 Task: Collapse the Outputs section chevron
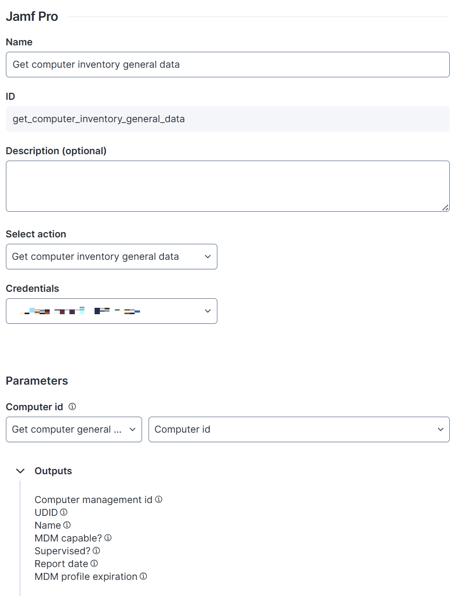point(20,471)
